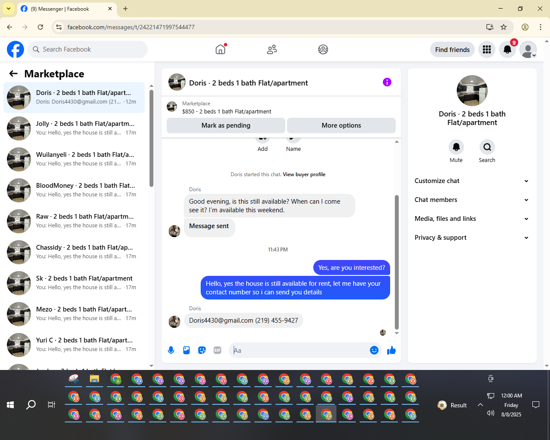Image resolution: width=550 pixels, height=440 pixels.
Task: Click the Mark as pending button
Action: (226, 125)
